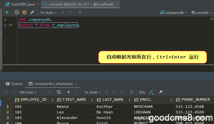Open console settings wrench icon
This screenshot has height=124, width=214.
[32, 13]
